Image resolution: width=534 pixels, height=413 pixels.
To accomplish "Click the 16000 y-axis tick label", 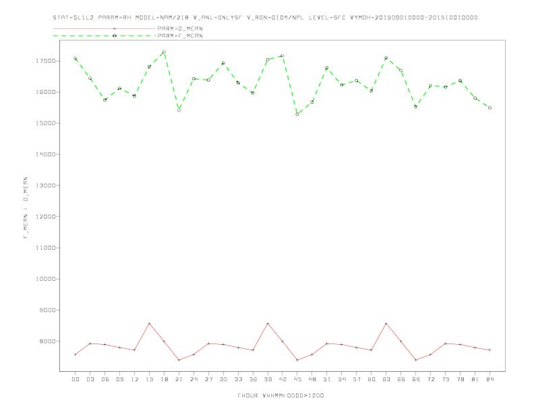I will pos(45,92).
